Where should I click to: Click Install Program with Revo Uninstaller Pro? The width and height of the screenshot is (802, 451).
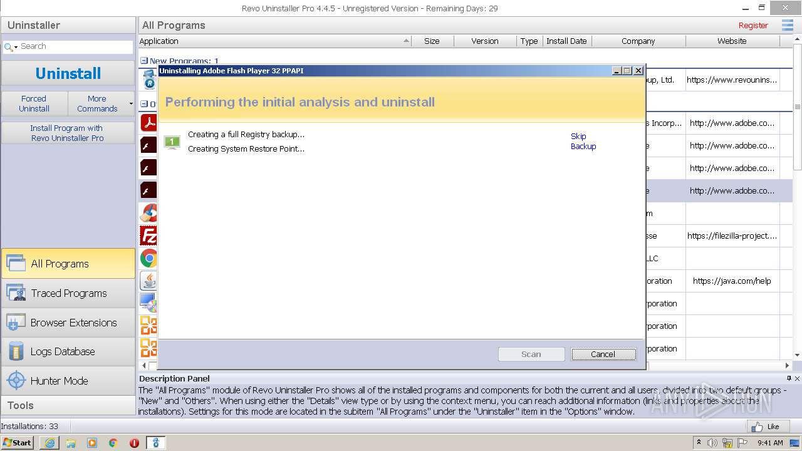68,133
